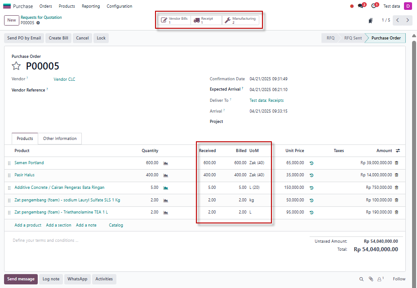
Task: Open optional columns settings icon
Action: coord(398,150)
